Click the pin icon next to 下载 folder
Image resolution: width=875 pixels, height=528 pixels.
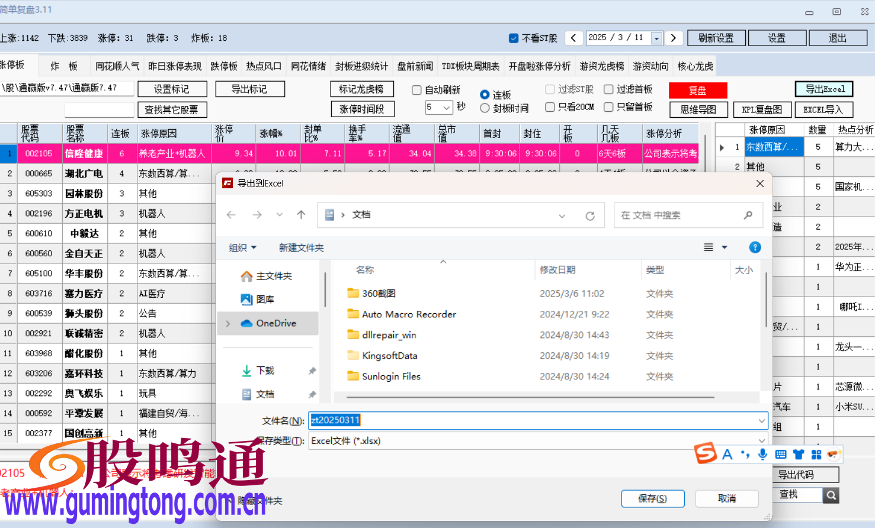(313, 370)
